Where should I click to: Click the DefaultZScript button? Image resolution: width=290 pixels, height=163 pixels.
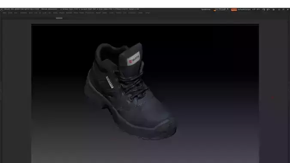pyautogui.click(x=244, y=9)
